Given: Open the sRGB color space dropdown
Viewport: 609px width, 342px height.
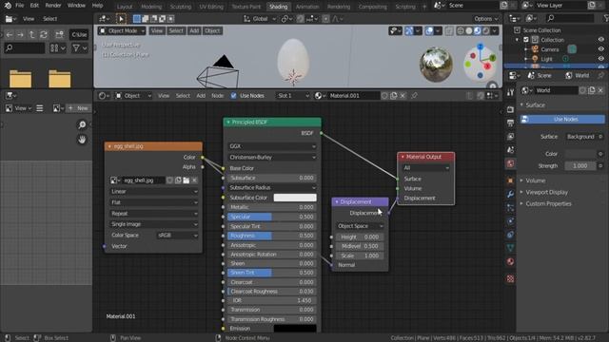Looking at the screenshot, I should tap(178, 236).
